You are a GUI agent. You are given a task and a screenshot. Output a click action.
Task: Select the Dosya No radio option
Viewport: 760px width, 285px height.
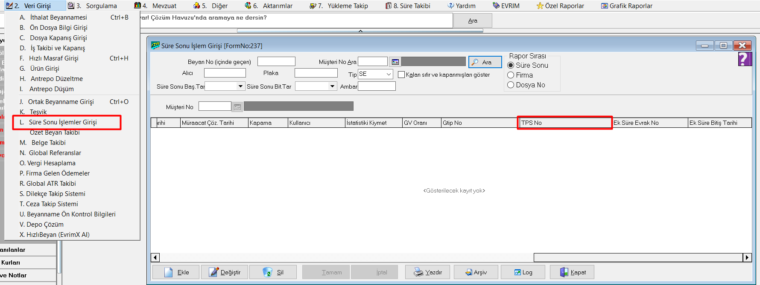[511, 85]
